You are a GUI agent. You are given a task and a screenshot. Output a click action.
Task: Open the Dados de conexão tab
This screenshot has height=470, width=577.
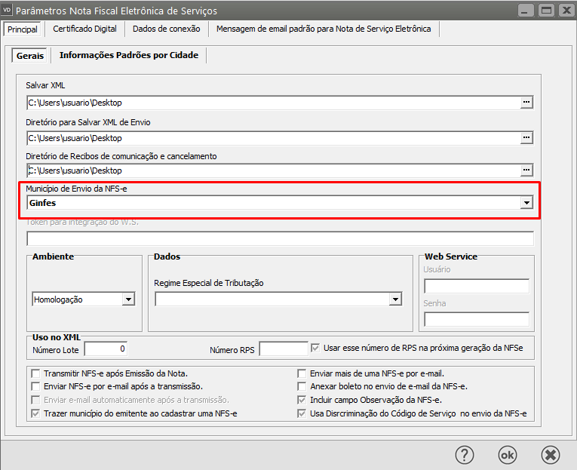166,29
